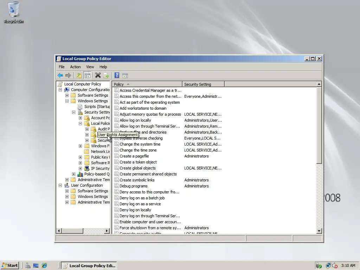360x270 pixels.
Task: Collapse the Local Policies node
Action: click(80, 123)
